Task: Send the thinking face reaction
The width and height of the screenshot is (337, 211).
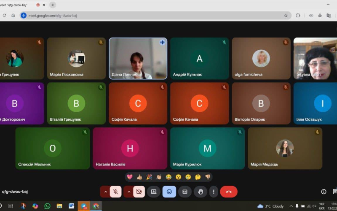Action: [x=198, y=177]
